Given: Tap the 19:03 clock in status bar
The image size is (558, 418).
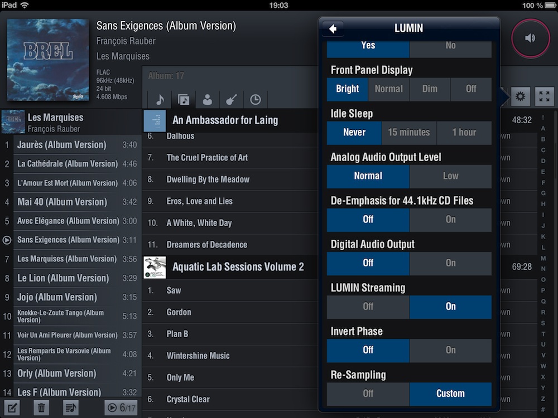Looking at the screenshot, I should [278, 6].
